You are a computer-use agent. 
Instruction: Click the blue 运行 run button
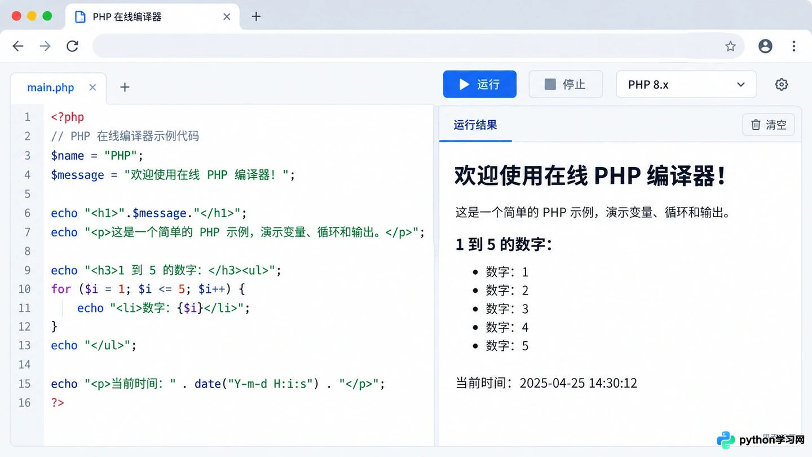(479, 84)
